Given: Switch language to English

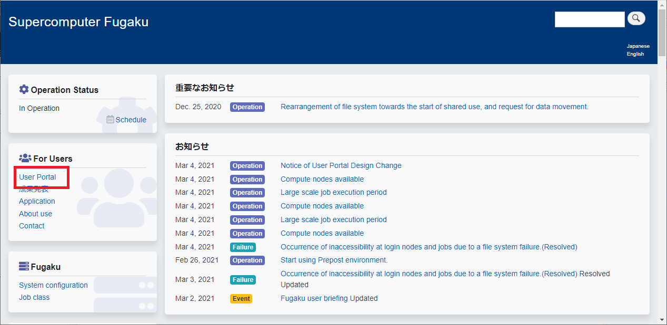Looking at the screenshot, I should [635, 54].
